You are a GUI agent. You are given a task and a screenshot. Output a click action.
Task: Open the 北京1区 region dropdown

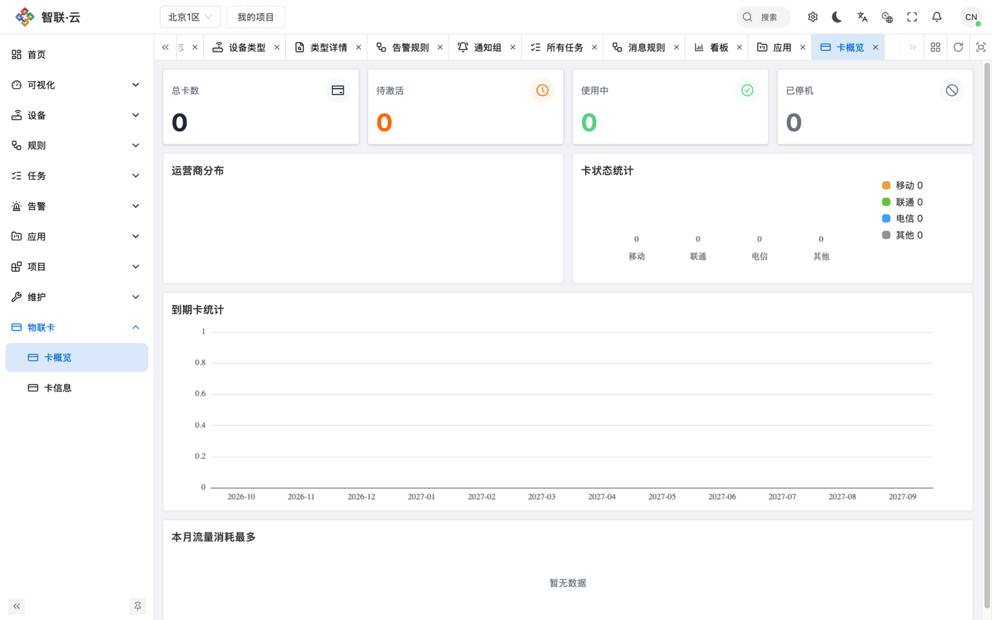pyautogui.click(x=190, y=17)
